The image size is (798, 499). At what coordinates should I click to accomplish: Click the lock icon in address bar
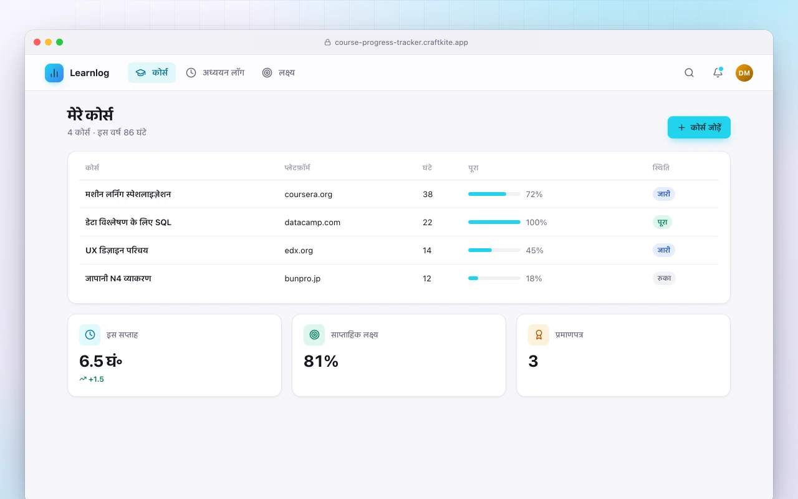pyautogui.click(x=327, y=42)
